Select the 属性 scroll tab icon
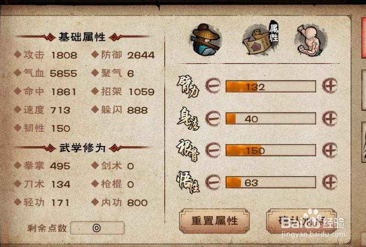The height and width of the screenshot is (247, 366). tap(260, 38)
